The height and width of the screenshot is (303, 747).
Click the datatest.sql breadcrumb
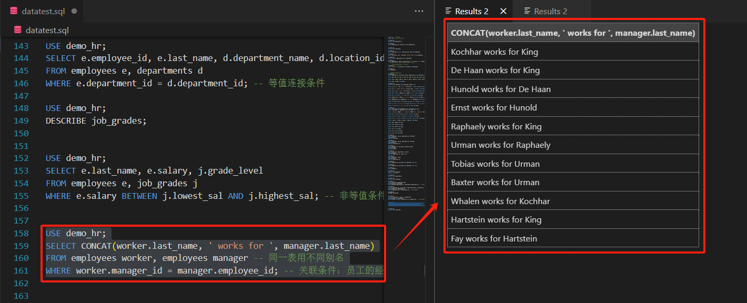[47, 30]
